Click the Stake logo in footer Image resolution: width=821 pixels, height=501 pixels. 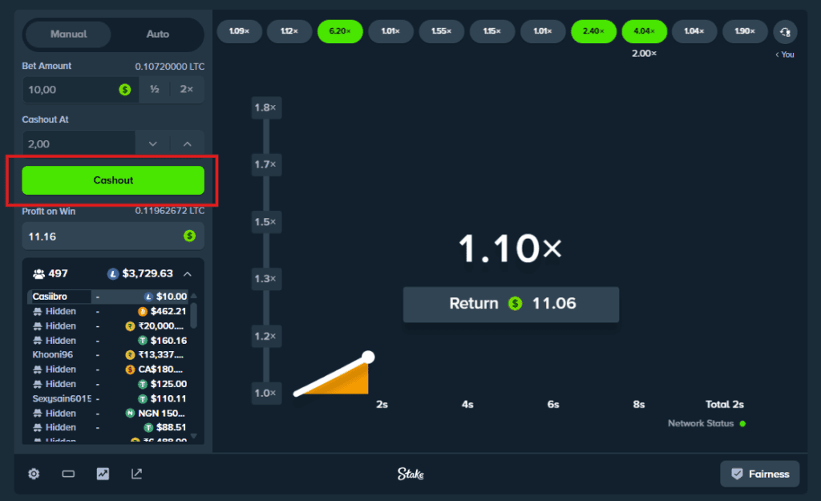click(410, 474)
